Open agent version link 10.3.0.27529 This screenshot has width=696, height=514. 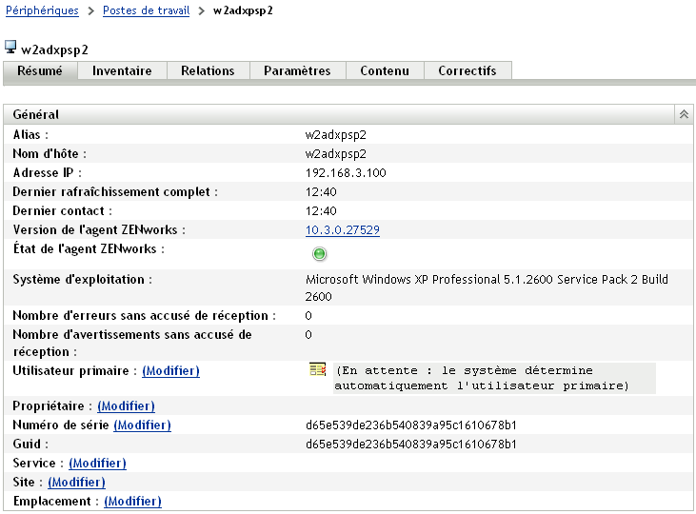342,230
